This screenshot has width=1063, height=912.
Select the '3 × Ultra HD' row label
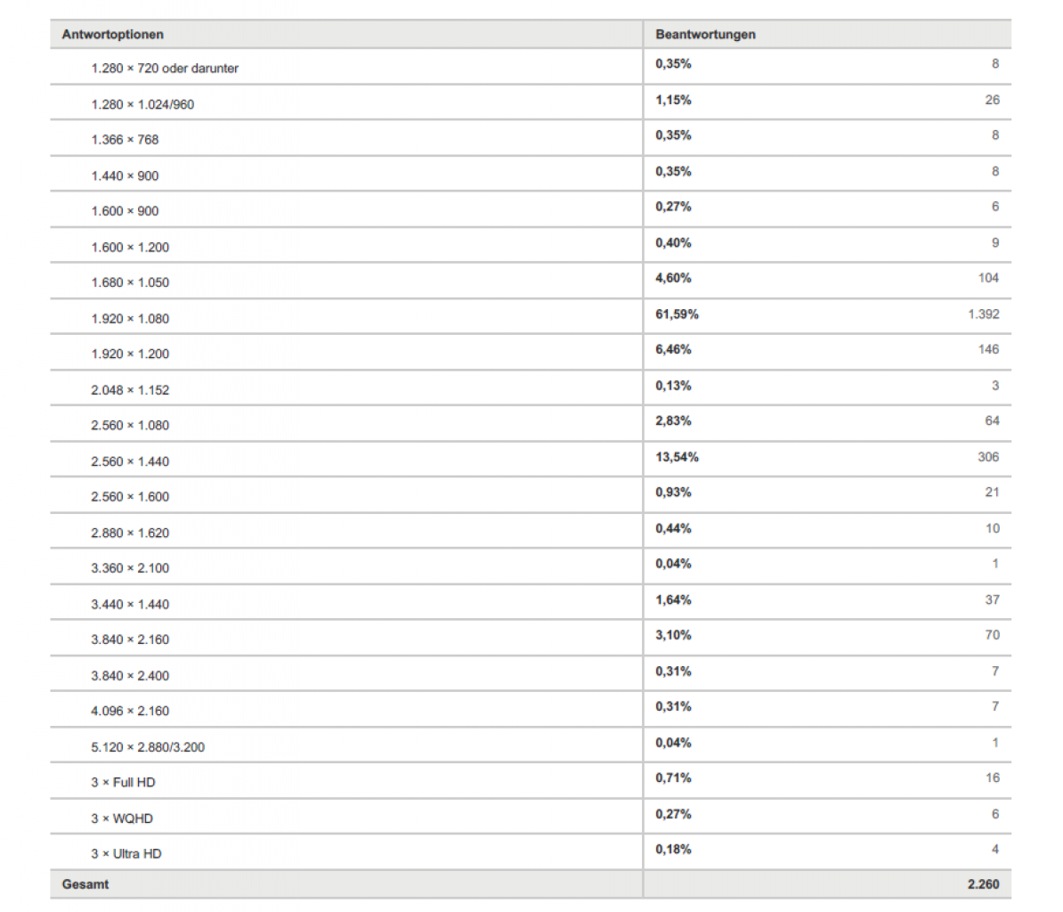126,854
